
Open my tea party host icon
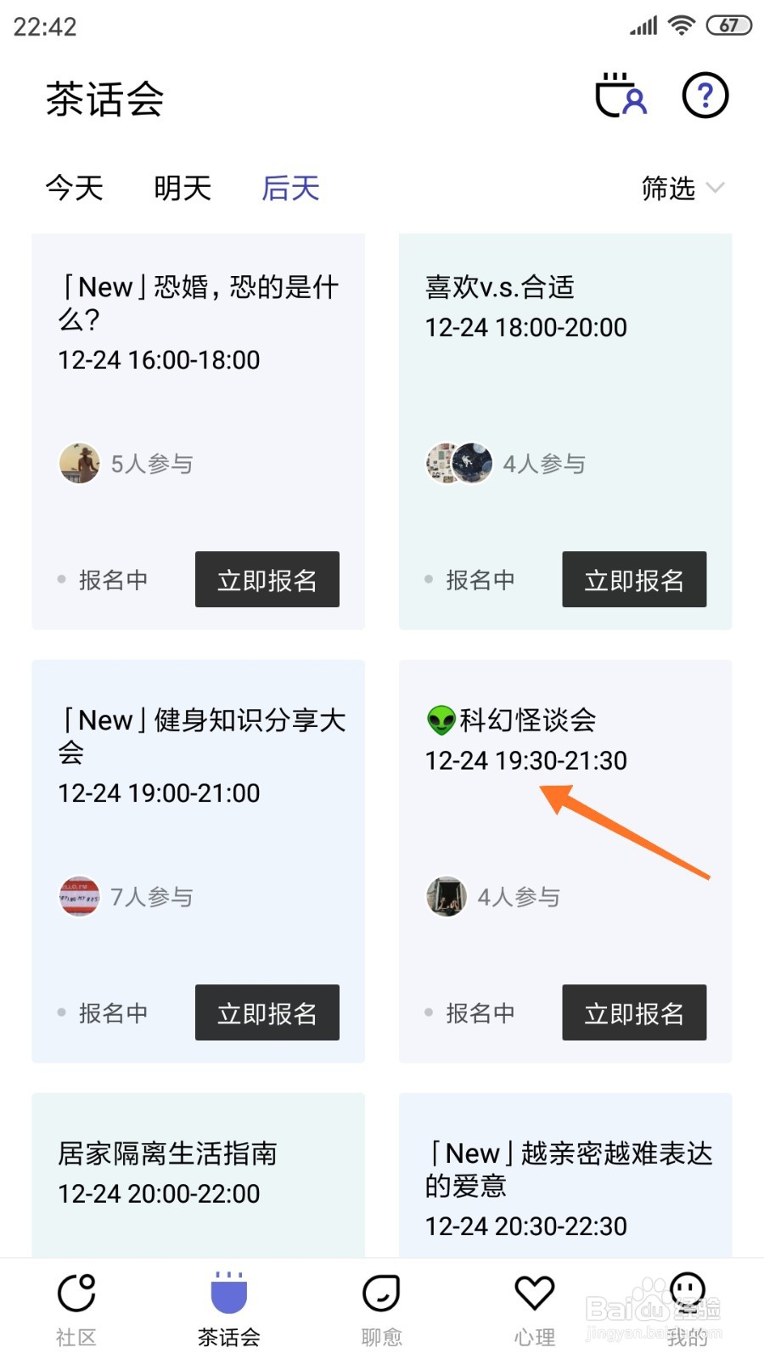621,95
